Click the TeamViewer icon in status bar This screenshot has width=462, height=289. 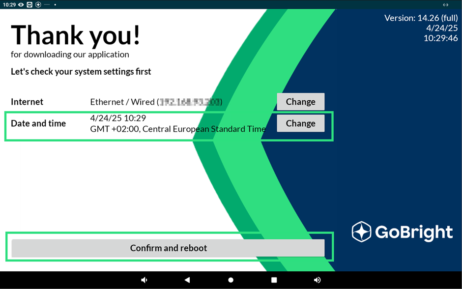point(29,5)
